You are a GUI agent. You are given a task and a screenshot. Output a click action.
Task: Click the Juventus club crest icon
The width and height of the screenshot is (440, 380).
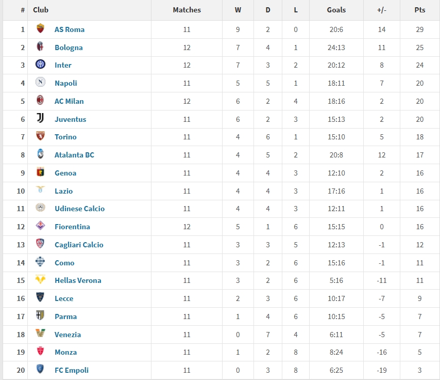pos(40,119)
